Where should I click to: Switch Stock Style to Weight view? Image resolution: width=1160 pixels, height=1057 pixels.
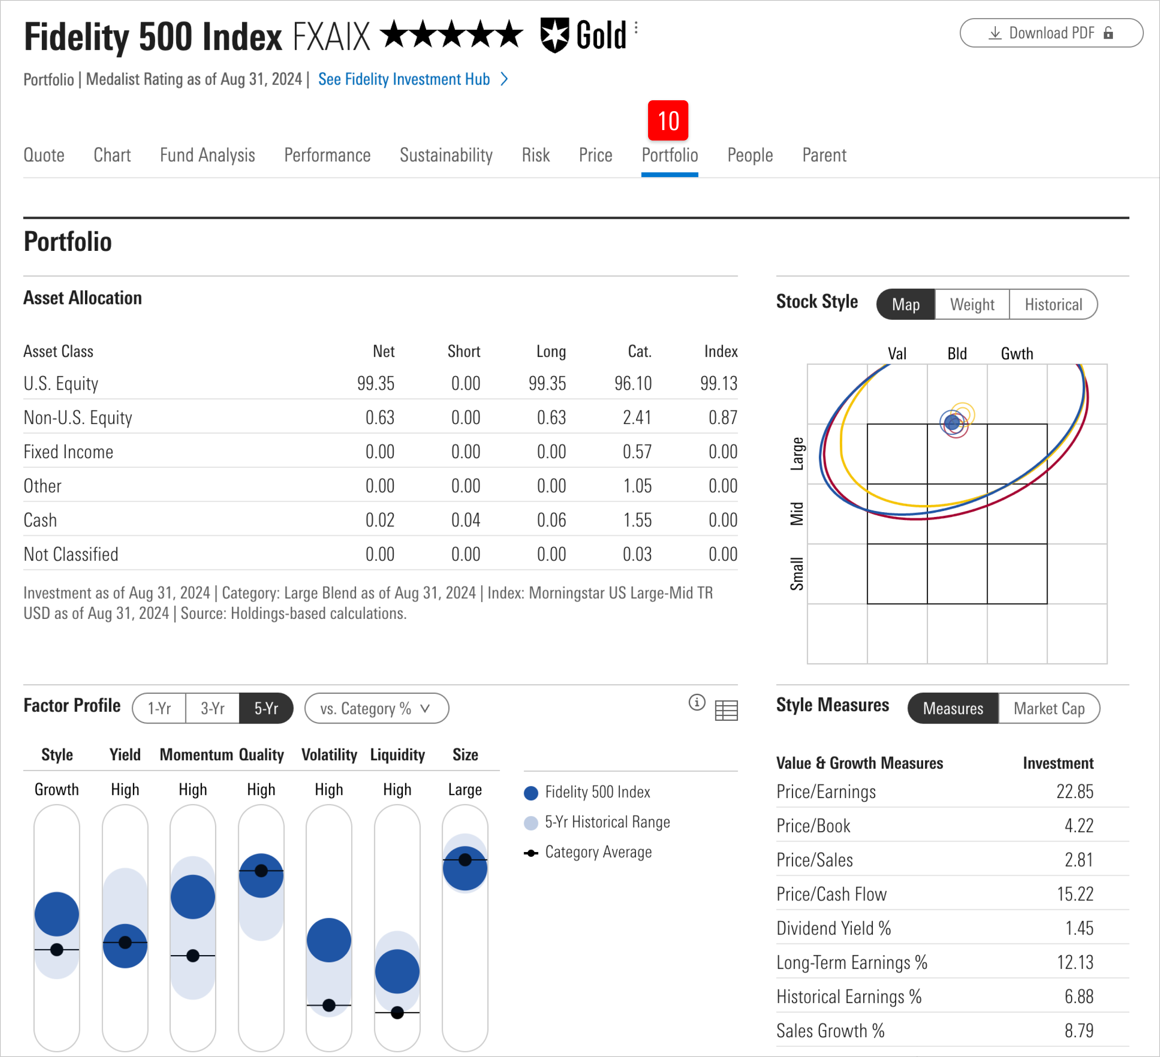click(x=972, y=304)
